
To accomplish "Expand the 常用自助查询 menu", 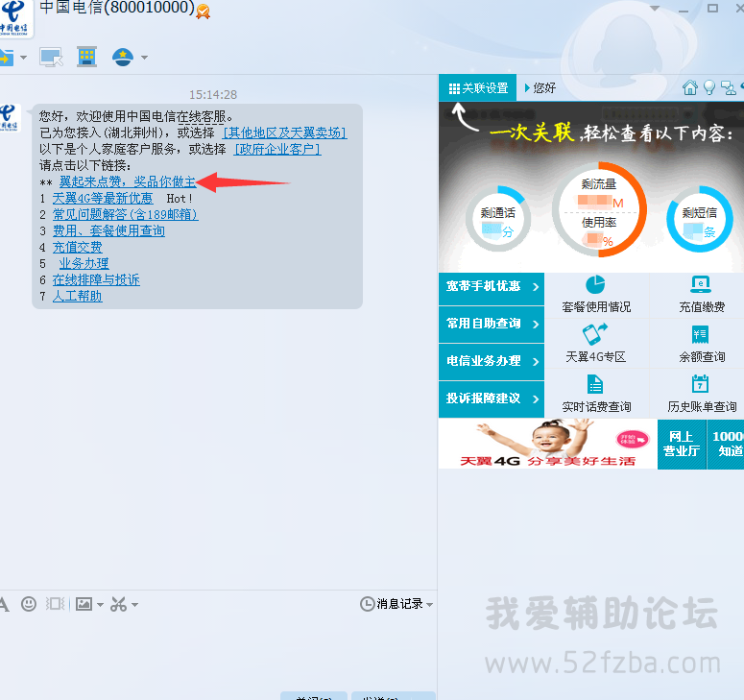I will (x=492, y=324).
